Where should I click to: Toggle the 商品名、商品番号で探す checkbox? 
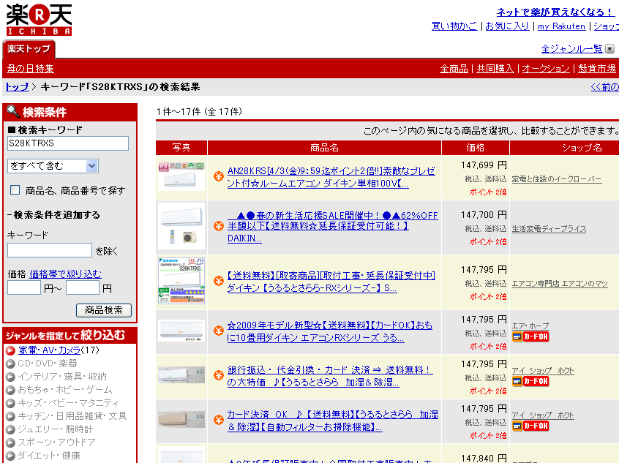click(15, 190)
